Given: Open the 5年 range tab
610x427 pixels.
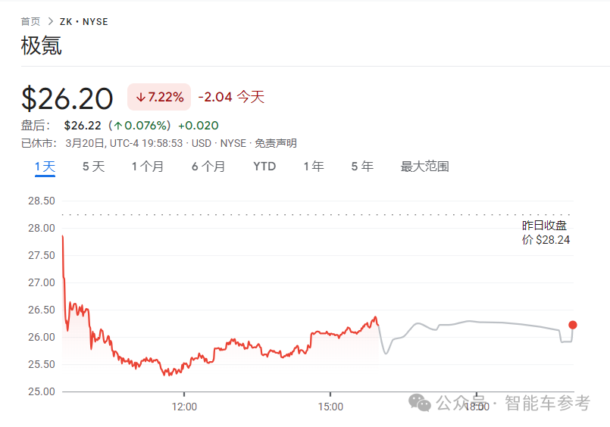Looking at the screenshot, I should tap(362, 167).
